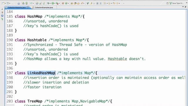Click the New file toolbar icon
Viewport: 188px width, 106px height.
tap(3, 3)
